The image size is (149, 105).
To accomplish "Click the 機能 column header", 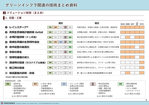I will point(61,23).
